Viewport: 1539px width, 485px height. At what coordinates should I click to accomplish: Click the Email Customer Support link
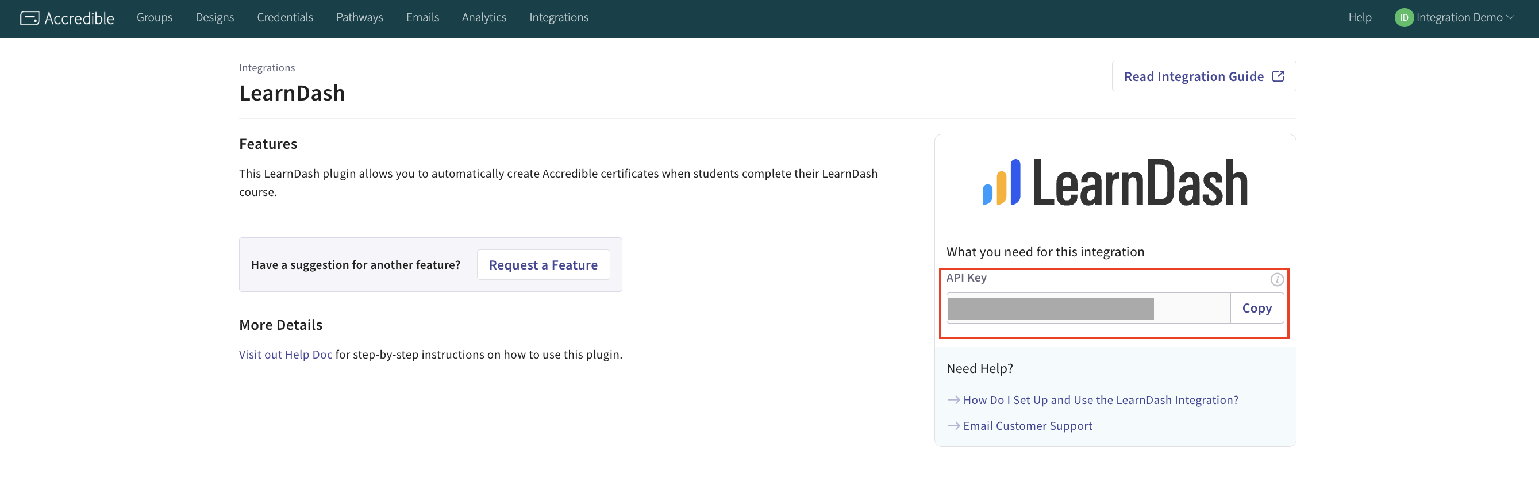click(1028, 425)
